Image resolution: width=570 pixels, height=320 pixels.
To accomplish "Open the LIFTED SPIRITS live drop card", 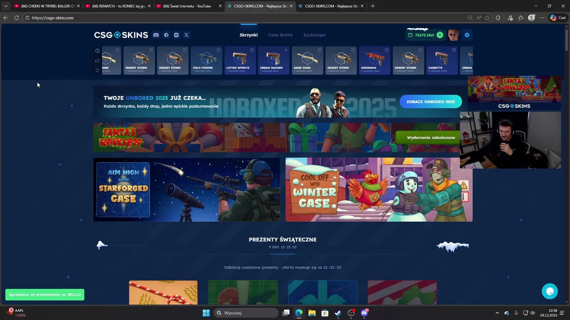I will coord(240,60).
